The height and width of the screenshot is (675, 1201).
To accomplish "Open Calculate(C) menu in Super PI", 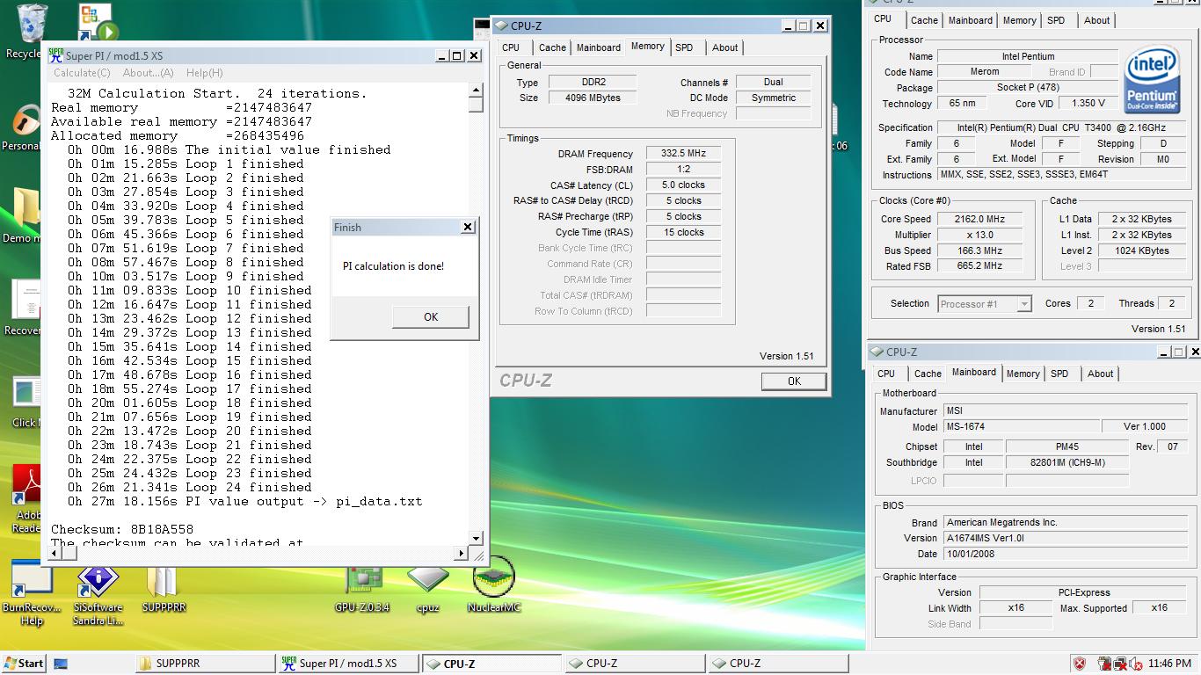I will [82, 73].
